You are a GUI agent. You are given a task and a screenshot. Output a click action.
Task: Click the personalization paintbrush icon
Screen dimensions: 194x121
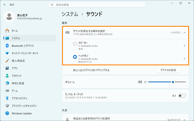click(x=7, y=61)
